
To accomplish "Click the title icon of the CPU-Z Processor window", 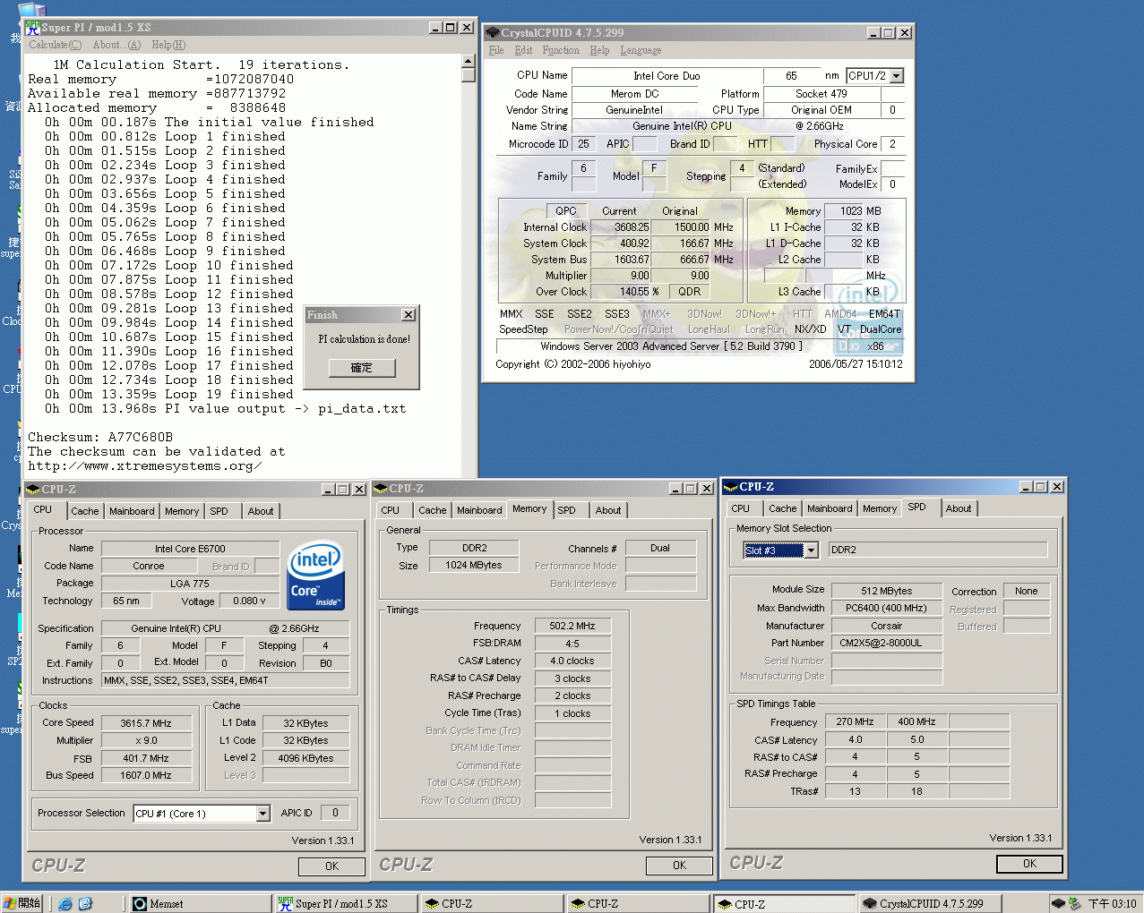I will coord(33,489).
